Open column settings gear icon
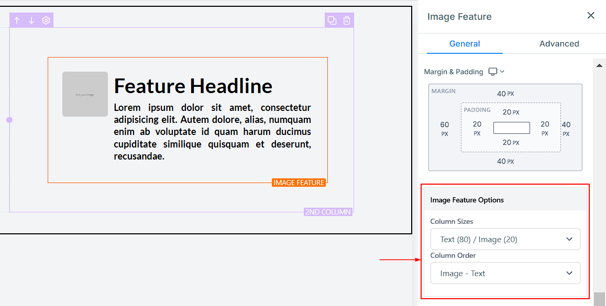Image resolution: width=606 pixels, height=306 pixels. 46,20
